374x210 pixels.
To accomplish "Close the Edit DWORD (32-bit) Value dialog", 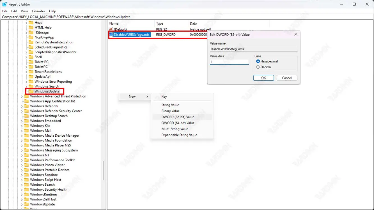I will click(x=296, y=34).
